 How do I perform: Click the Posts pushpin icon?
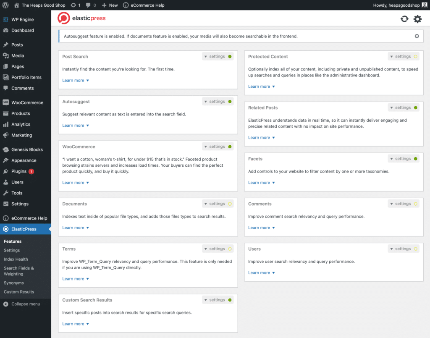[6, 45]
